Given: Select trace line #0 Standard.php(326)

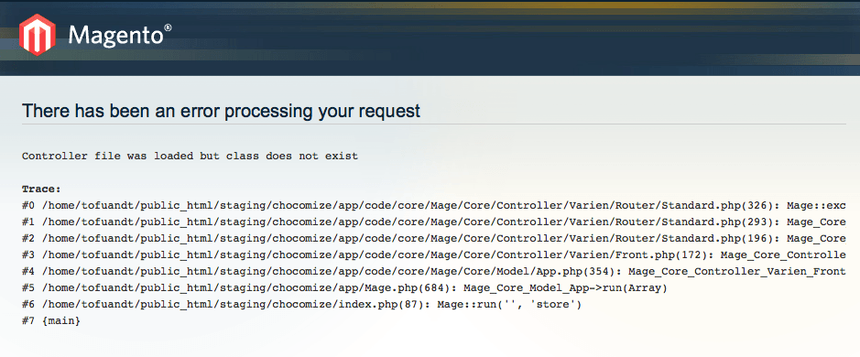Looking at the screenshot, I should point(434,206).
